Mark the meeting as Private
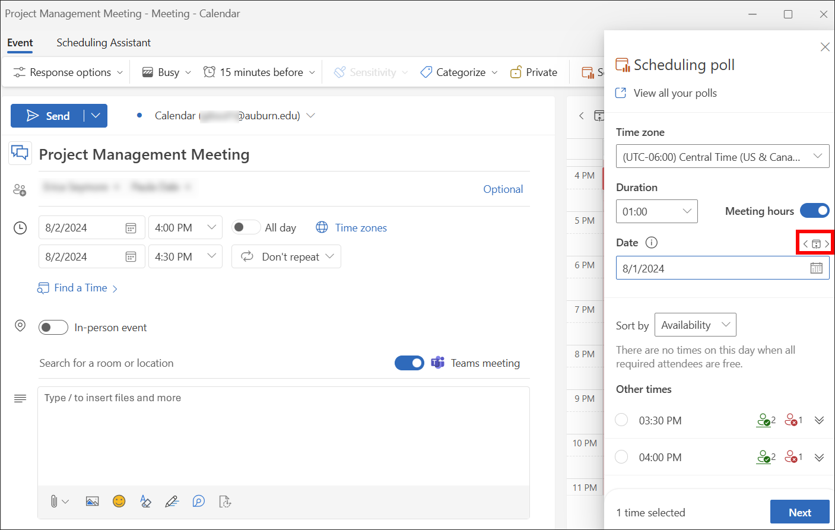Screen dimensions: 835x530 pos(534,72)
